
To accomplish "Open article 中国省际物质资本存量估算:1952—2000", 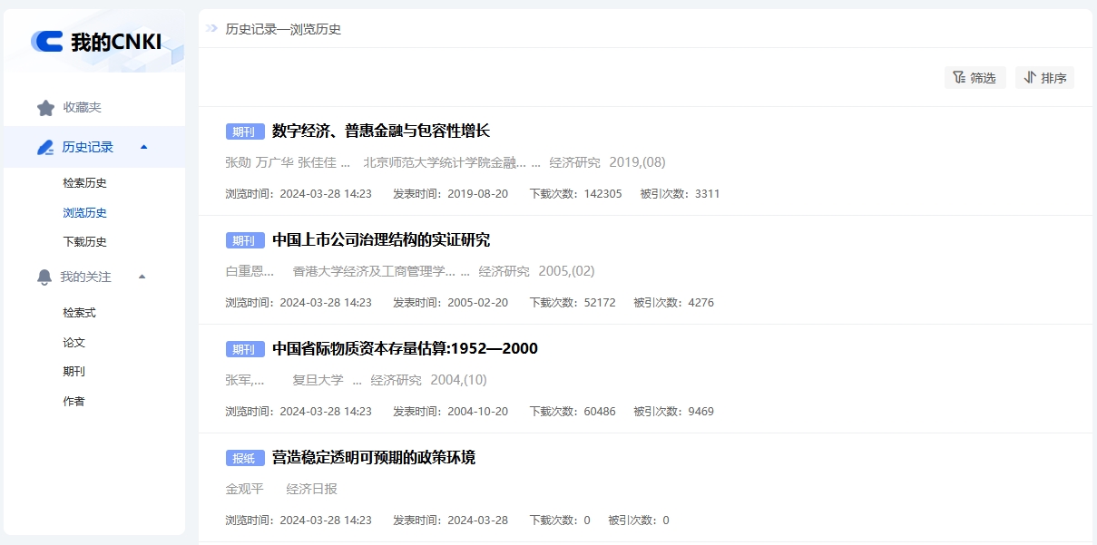I will click(x=405, y=349).
